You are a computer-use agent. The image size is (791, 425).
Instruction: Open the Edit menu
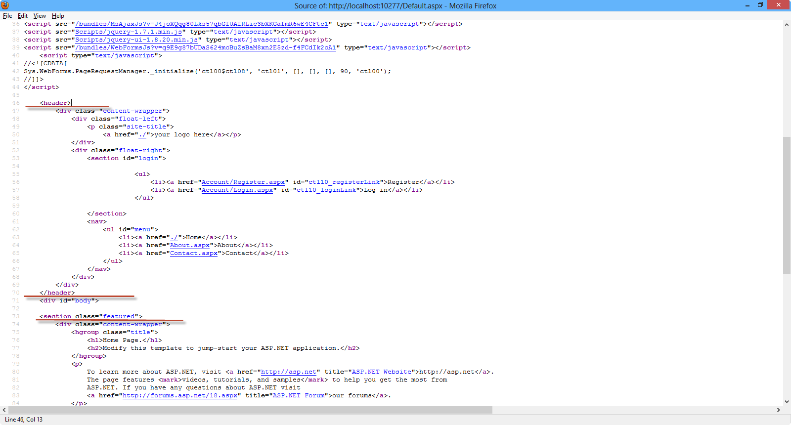23,16
